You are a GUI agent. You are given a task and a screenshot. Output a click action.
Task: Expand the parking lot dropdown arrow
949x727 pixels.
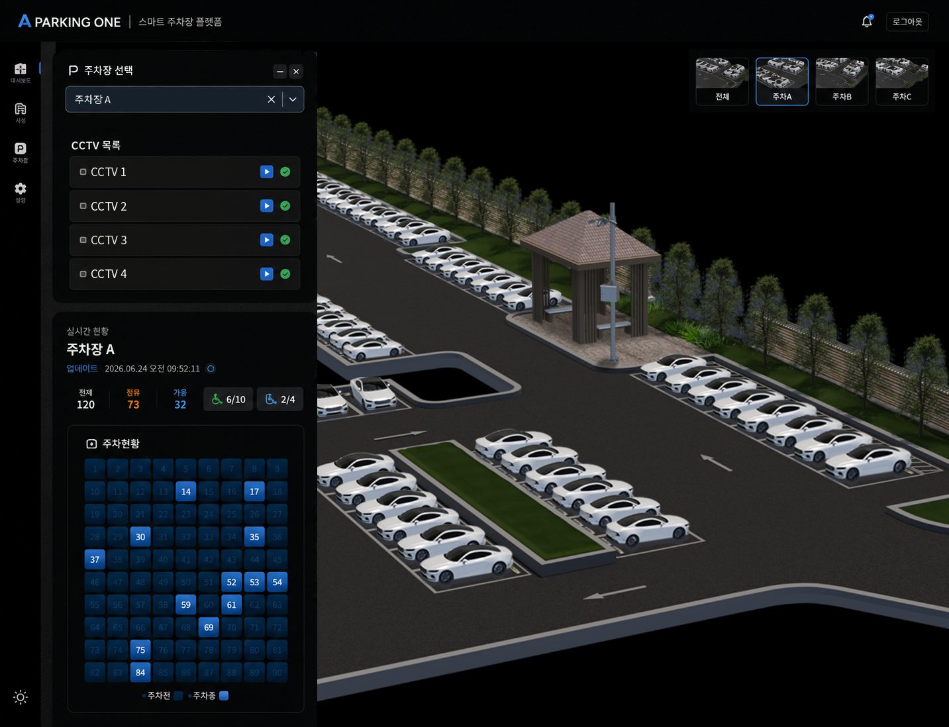click(293, 99)
